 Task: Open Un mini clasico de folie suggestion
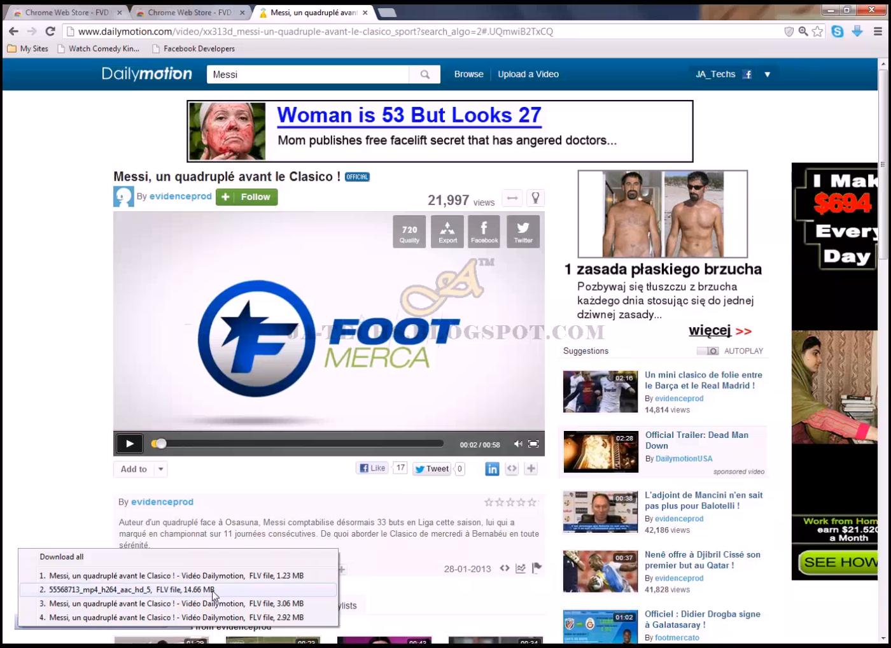pos(703,380)
